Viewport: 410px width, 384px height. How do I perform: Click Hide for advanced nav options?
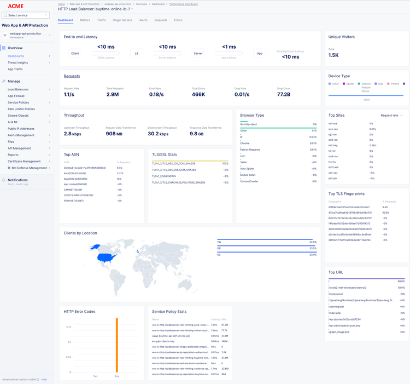(x=44, y=379)
